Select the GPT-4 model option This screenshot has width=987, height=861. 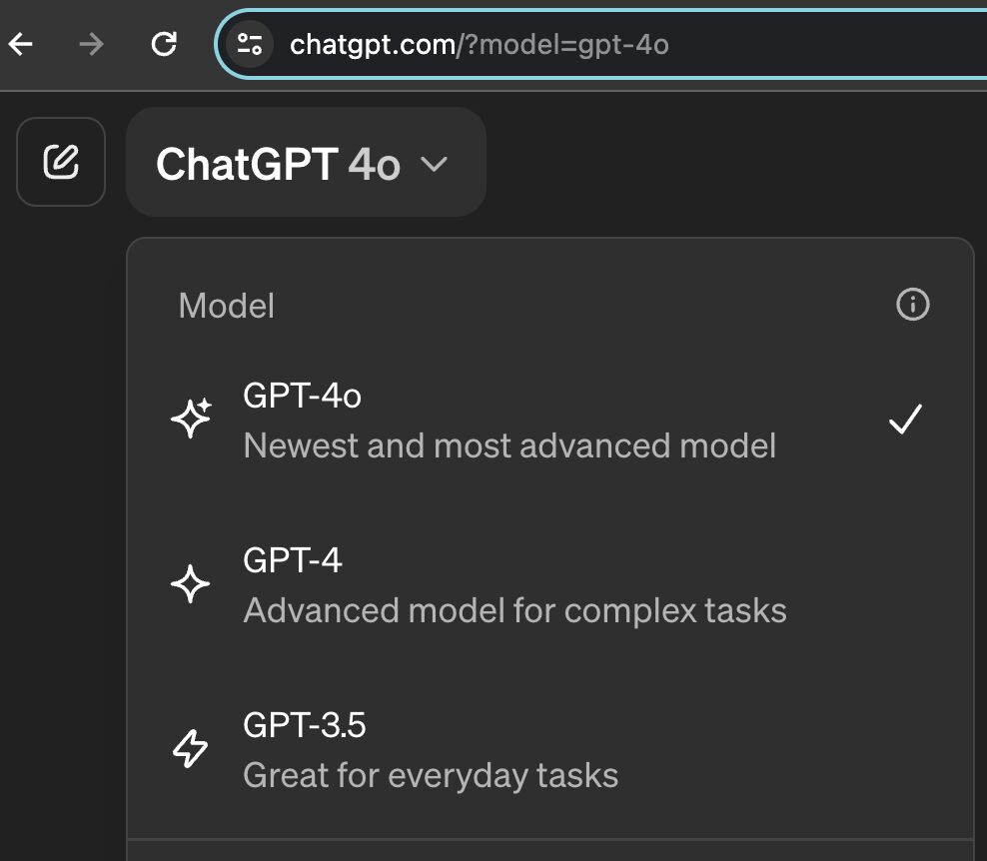pos(550,584)
